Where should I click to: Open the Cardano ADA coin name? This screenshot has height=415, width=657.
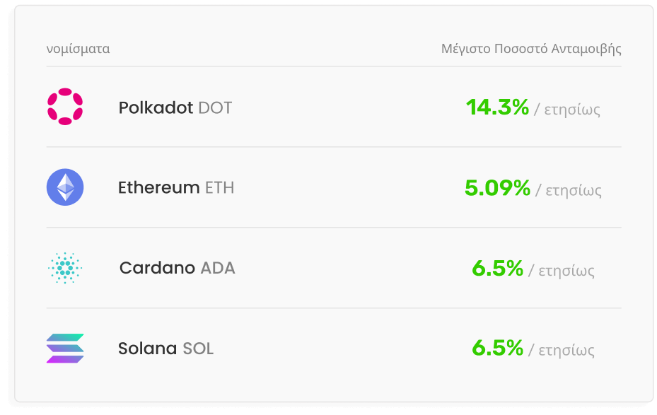coord(177,269)
